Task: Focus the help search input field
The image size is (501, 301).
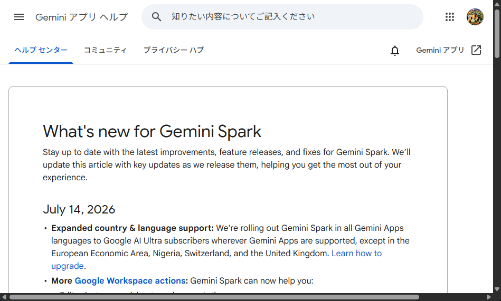Action: [x=282, y=17]
